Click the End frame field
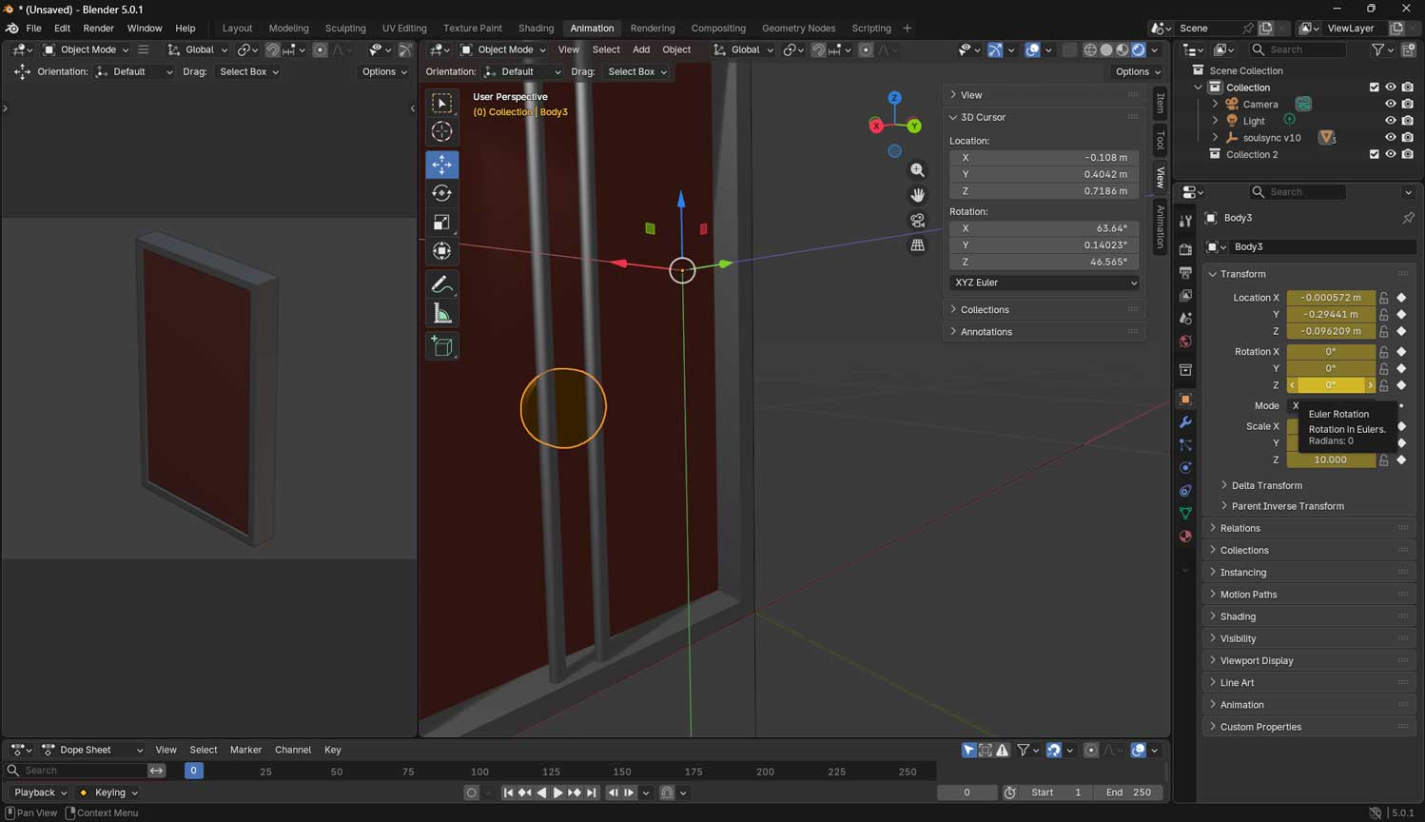Image resolution: width=1425 pixels, height=822 pixels. click(1128, 793)
